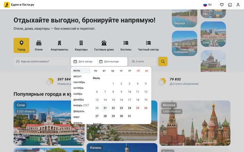Pick July 24 in the calendar
Viewport: 244px width, 152px height.
[x=129, y=108]
